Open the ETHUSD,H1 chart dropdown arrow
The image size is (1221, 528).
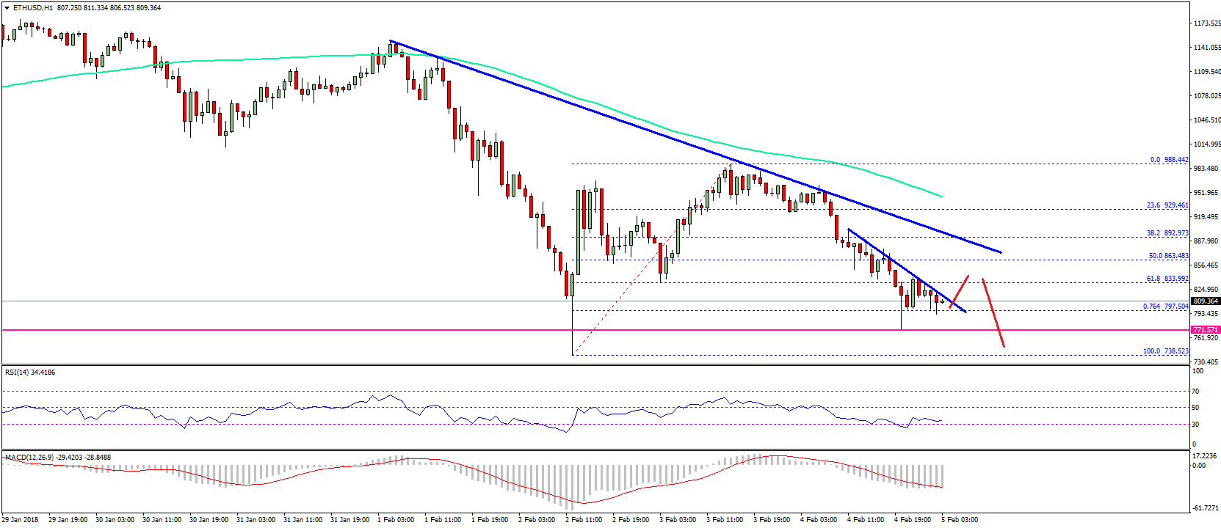point(7,8)
